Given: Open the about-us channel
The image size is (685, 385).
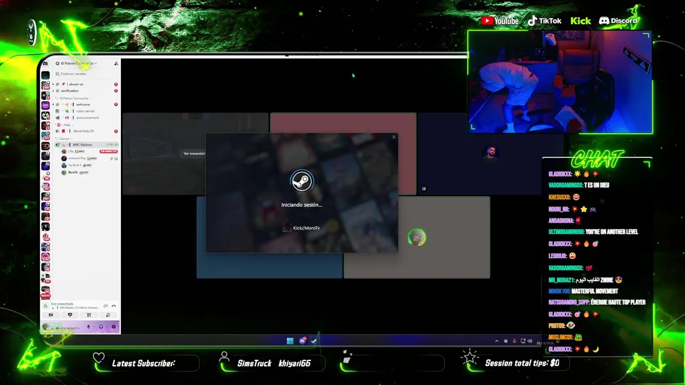Looking at the screenshot, I should pyautogui.click(x=87, y=84).
